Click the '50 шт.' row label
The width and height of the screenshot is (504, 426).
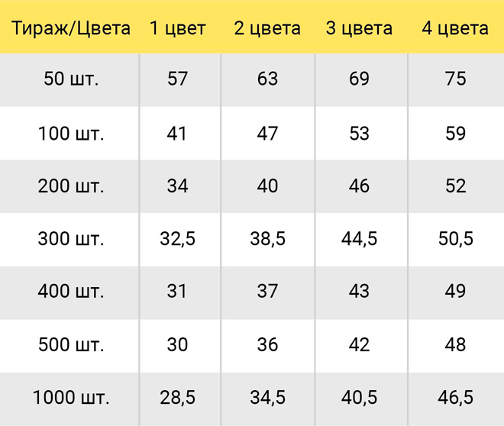point(71,79)
